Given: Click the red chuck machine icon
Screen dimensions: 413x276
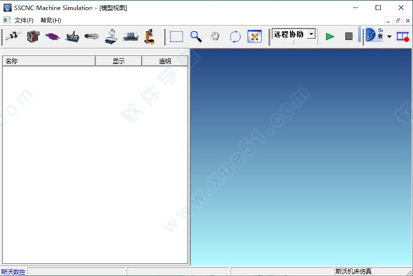Looking at the screenshot, I should (x=32, y=36).
